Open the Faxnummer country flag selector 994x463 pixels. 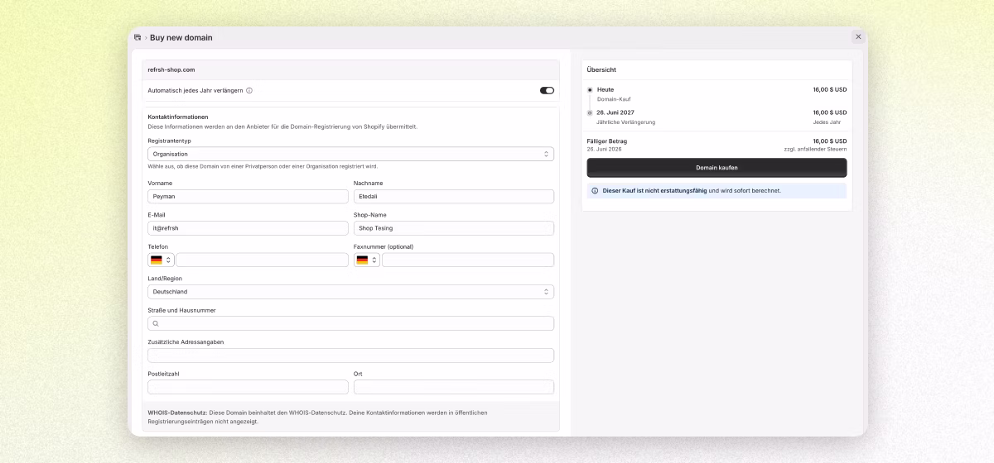[x=367, y=260]
